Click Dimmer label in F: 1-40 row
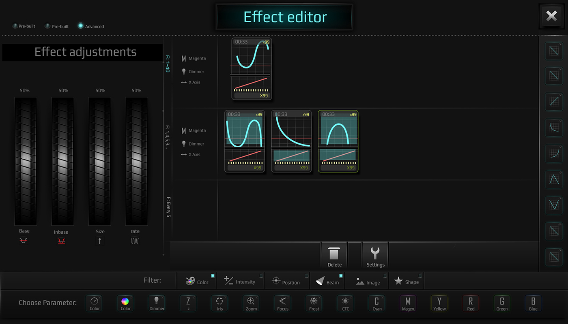This screenshot has height=324, width=568. tap(196, 72)
